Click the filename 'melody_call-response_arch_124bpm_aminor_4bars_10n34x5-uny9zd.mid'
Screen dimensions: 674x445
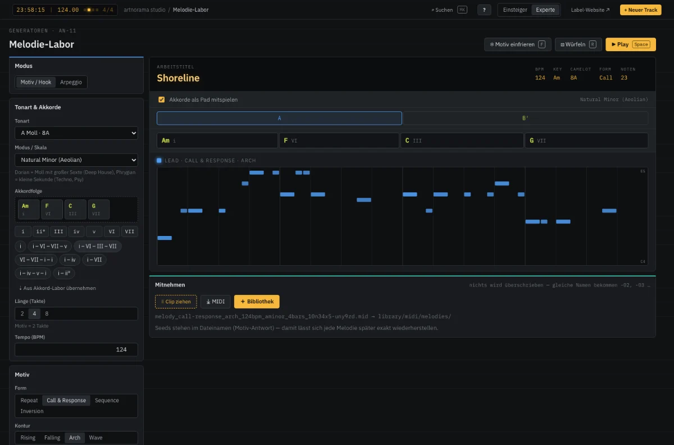261,316
